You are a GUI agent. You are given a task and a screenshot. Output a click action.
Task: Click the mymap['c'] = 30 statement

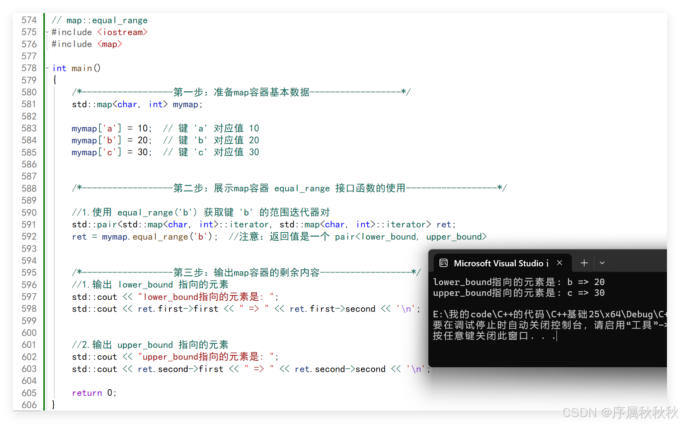coord(112,152)
